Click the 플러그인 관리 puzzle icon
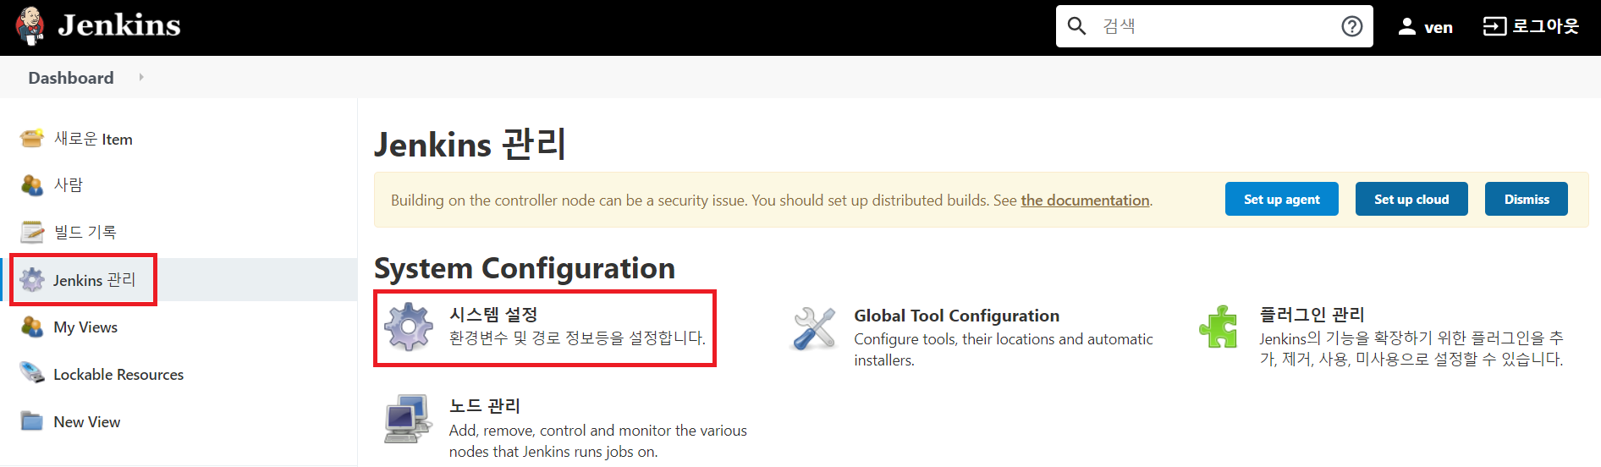This screenshot has height=467, width=1601. pyautogui.click(x=1219, y=327)
